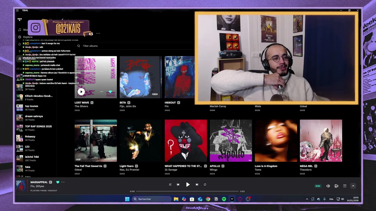Open the Kifech nkoulou rbouk playlist

39,96
